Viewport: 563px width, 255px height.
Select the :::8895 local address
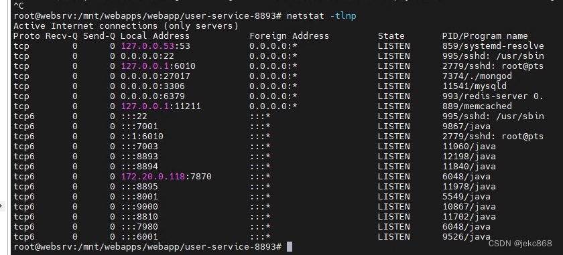click(139, 187)
